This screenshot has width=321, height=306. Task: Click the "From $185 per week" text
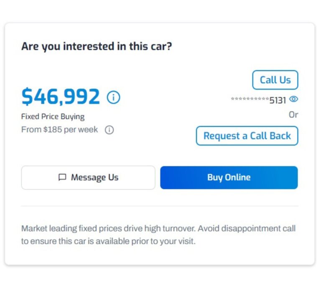point(59,130)
